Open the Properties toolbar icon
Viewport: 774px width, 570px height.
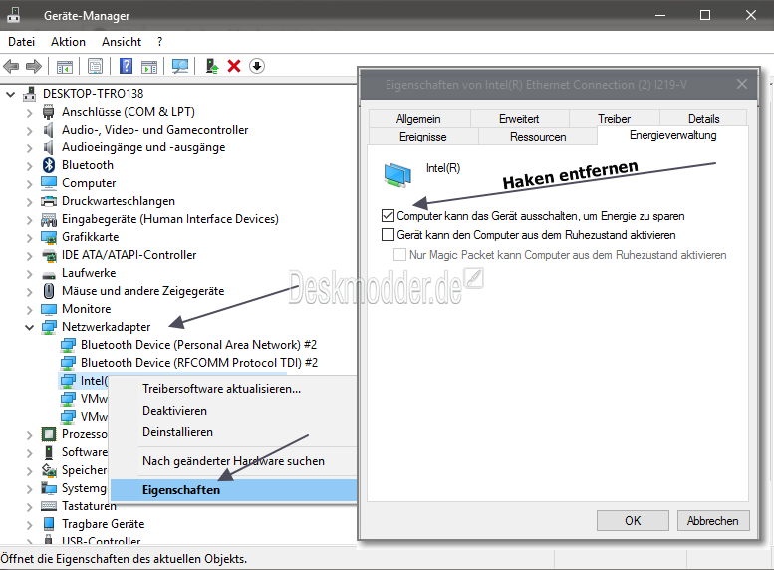click(95, 66)
